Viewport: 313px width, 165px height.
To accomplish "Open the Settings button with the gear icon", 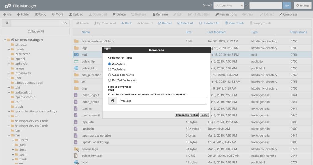I will pyautogui.click(x=303, y=5).
